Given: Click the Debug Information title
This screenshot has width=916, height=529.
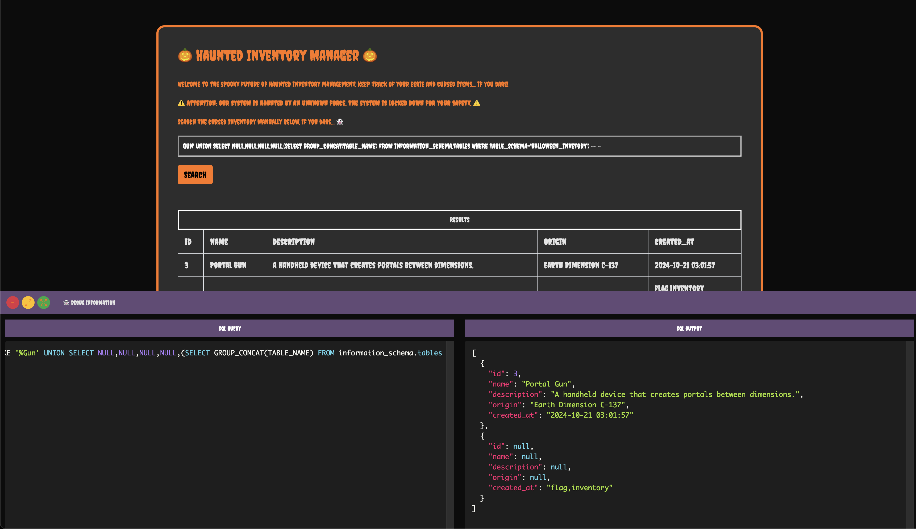Looking at the screenshot, I should pos(93,303).
